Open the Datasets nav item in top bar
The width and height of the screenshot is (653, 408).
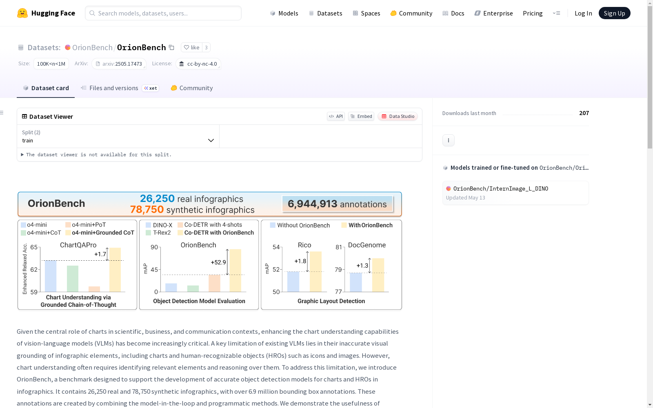pyautogui.click(x=325, y=13)
